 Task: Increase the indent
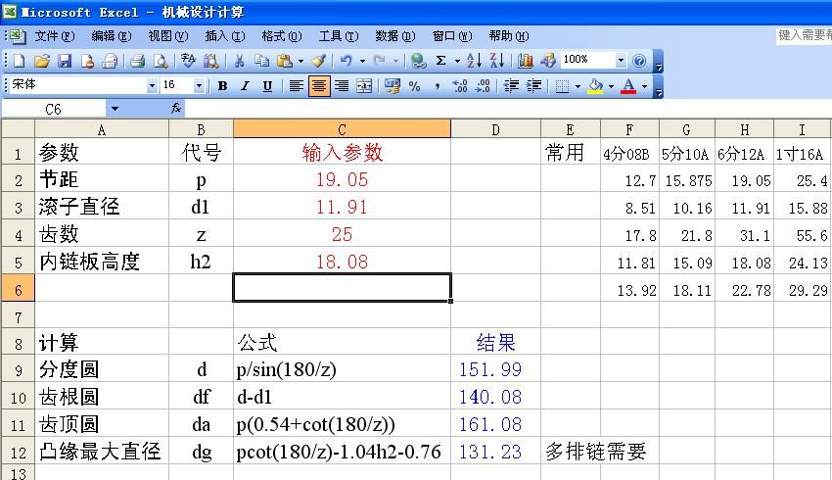pyautogui.click(x=533, y=86)
